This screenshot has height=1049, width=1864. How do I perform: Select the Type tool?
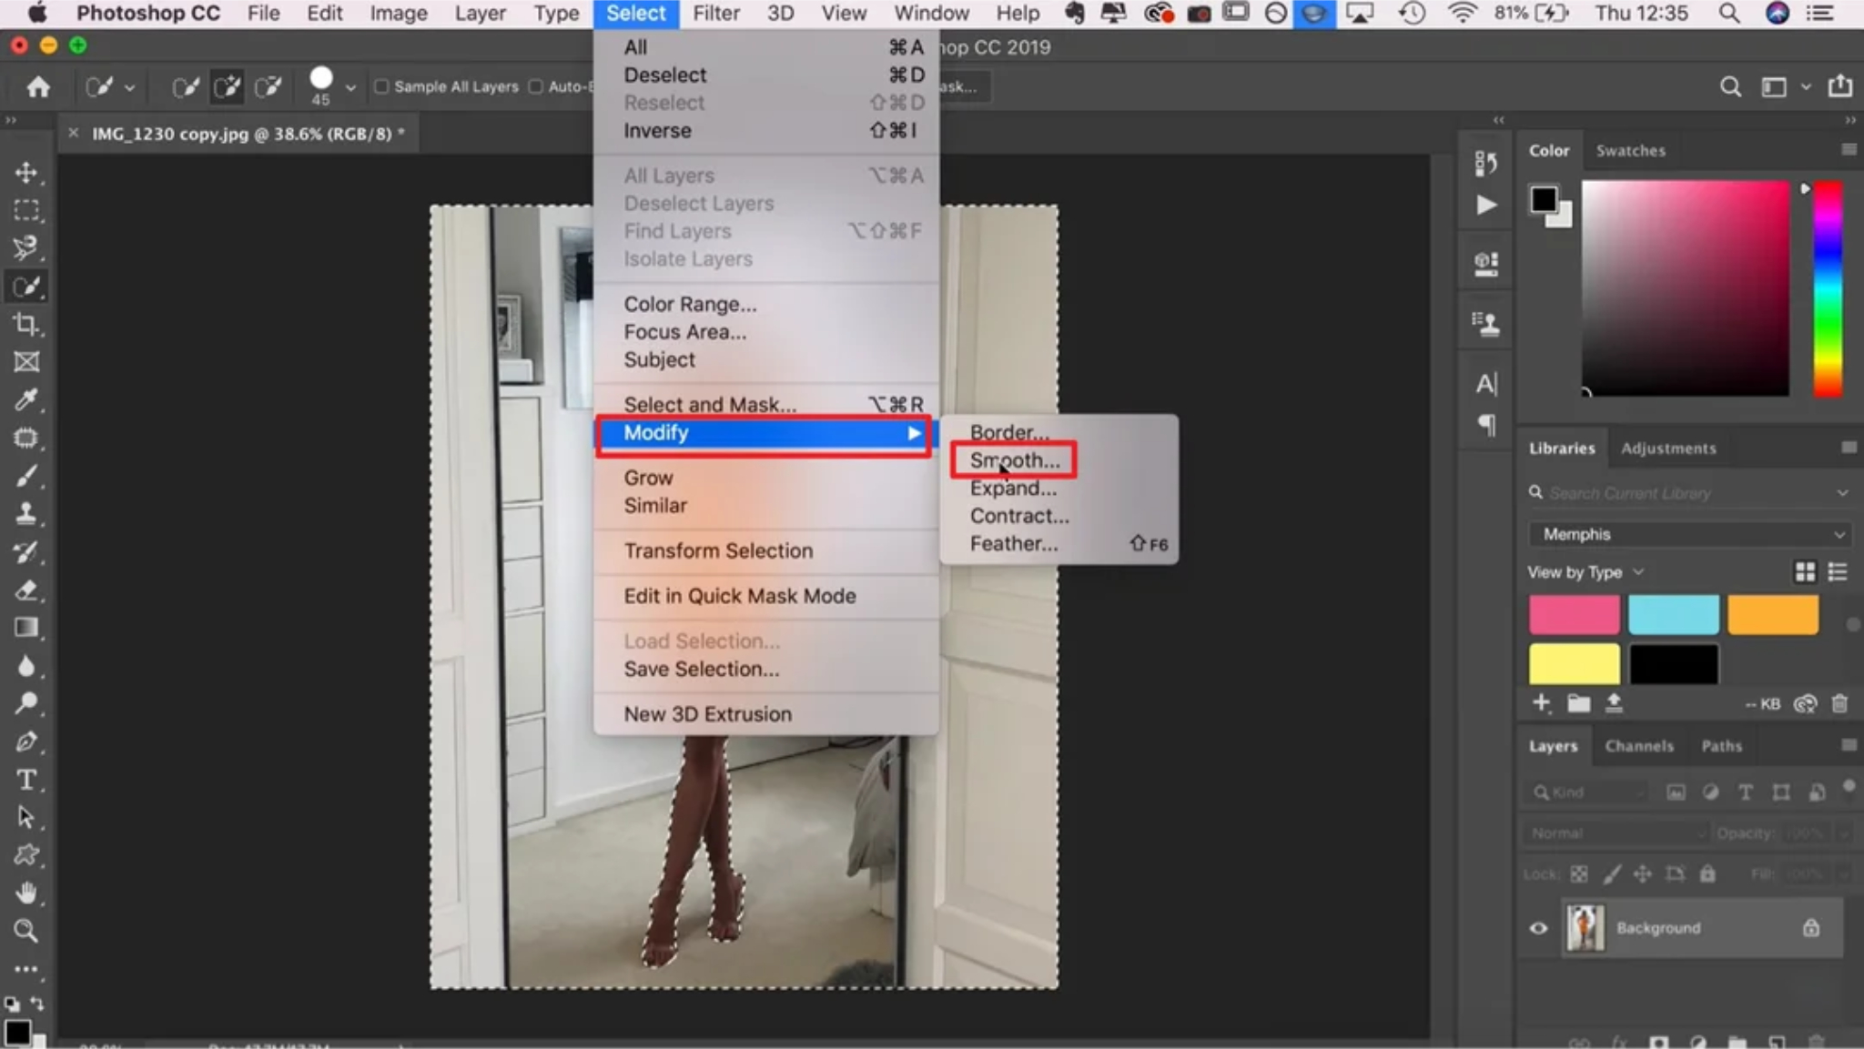pyautogui.click(x=26, y=780)
